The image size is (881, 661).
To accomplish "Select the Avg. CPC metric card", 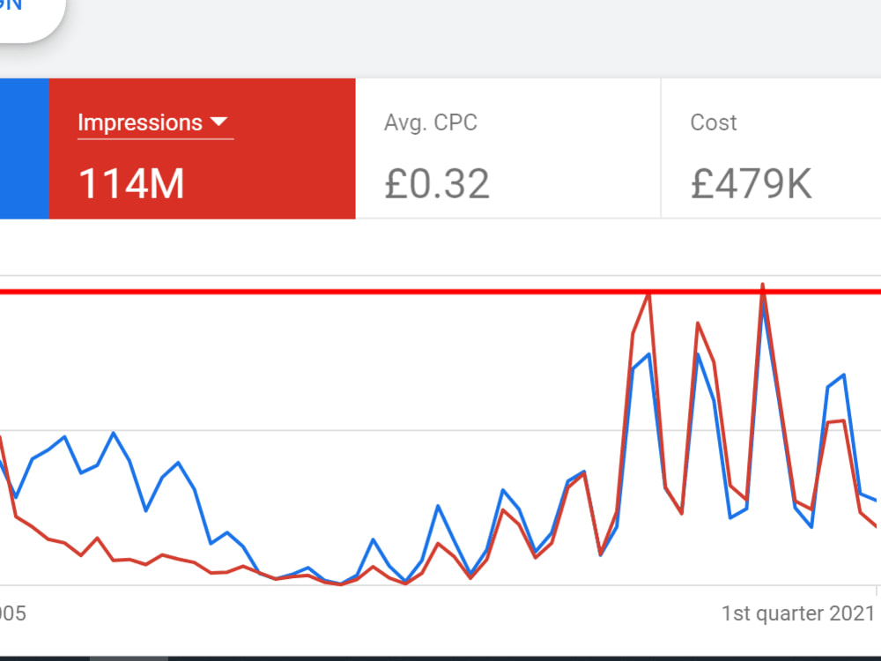I will coord(508,148).
